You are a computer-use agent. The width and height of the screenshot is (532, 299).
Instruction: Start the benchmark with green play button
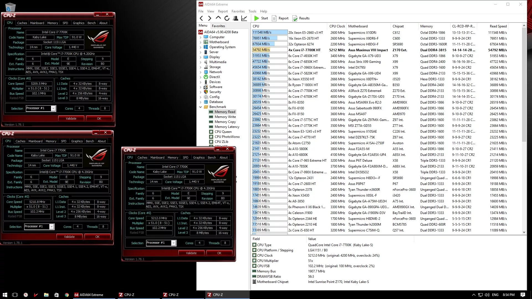(x=257, y=18)
